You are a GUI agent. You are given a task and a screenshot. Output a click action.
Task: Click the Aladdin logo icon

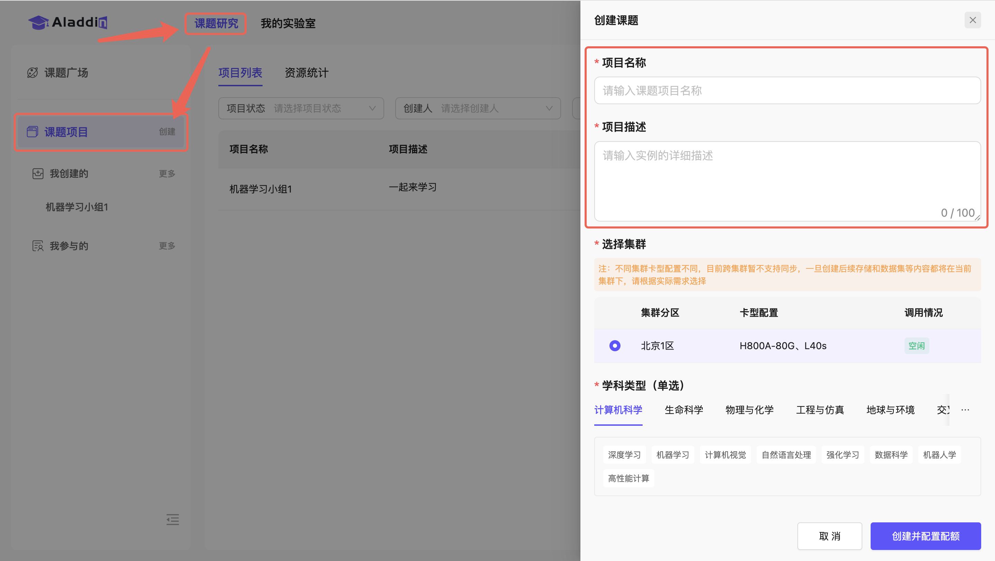click(39, 22)
